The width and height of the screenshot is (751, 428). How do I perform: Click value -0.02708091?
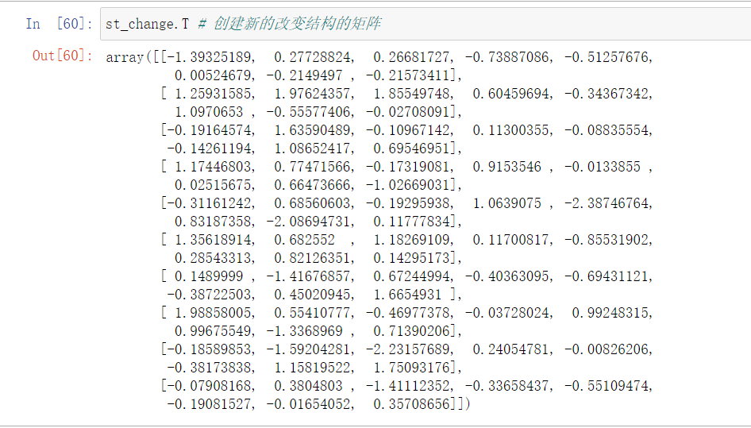click(x=407, y=112)
